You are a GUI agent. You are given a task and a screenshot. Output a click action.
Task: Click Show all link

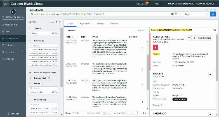(157, 105)
